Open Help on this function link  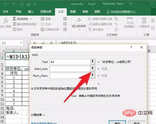point(44,123)
